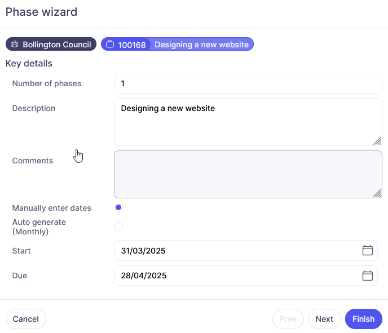Complete the wizard with Finish

click(363, 319)
